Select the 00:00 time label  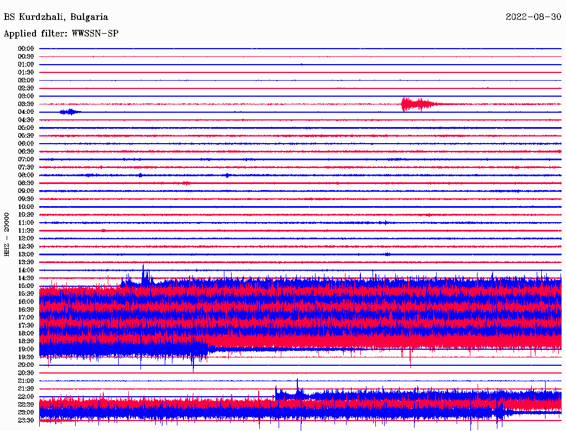26,49
